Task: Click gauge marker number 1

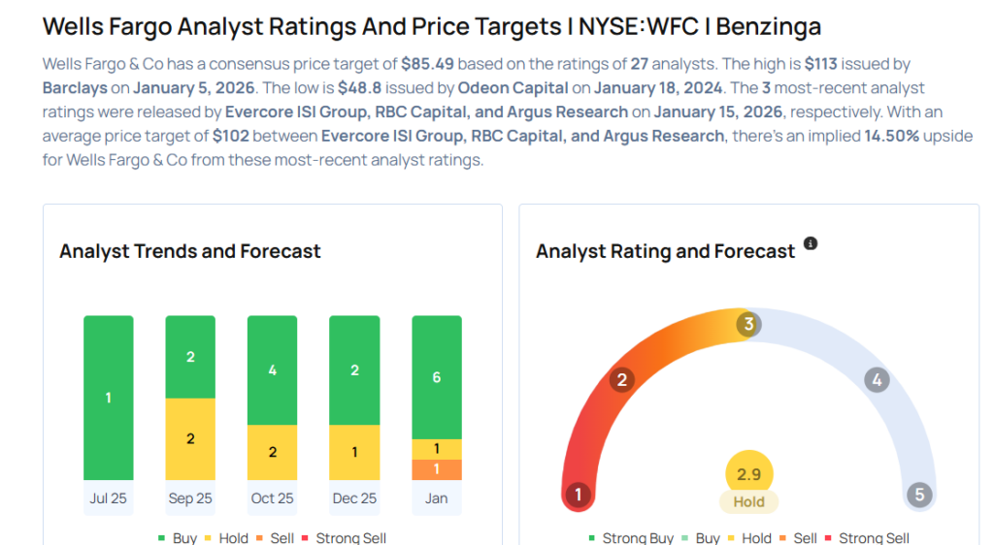Action: coord(578,496)
